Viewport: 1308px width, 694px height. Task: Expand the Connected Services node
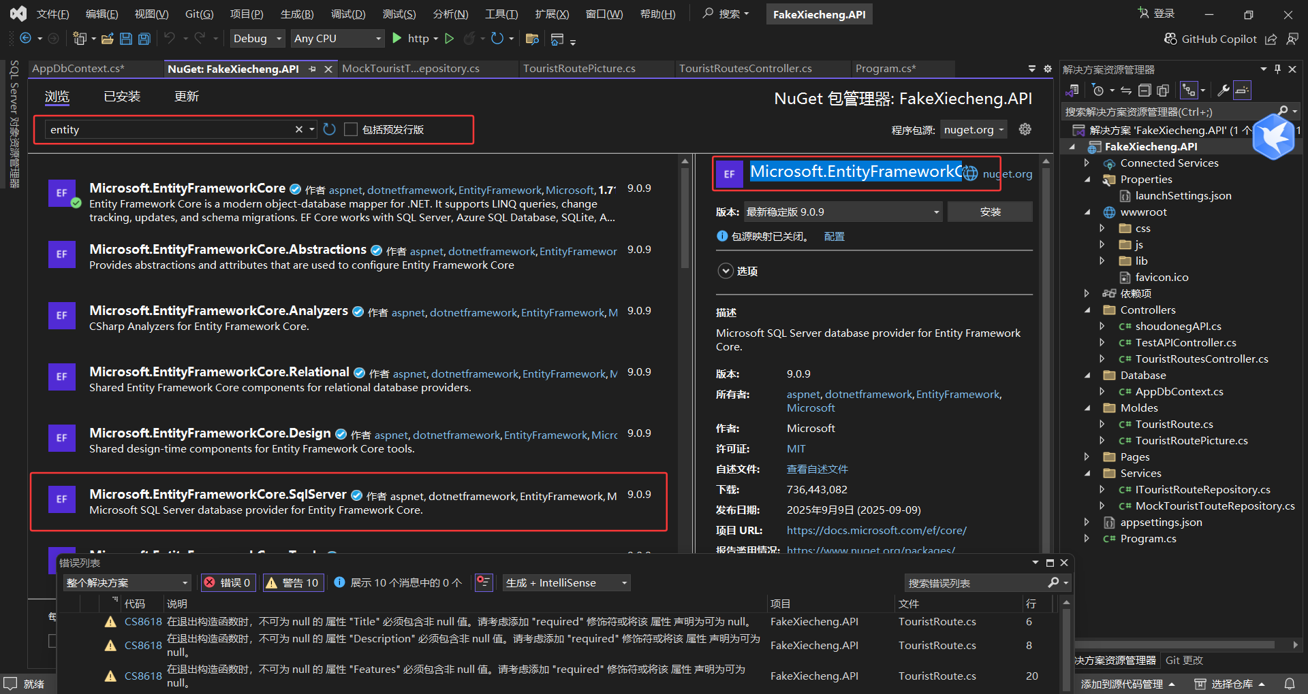(x=1087, y=163)
